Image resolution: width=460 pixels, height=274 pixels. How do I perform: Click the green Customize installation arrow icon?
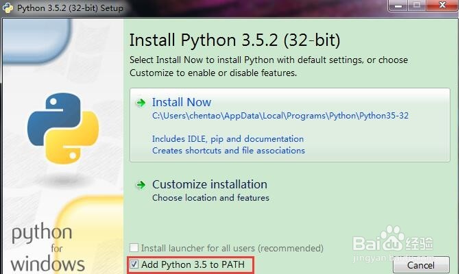click(141, 184)
